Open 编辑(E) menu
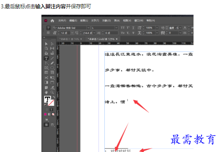Viewport: 219px width, 152px height. coord(73,21)
